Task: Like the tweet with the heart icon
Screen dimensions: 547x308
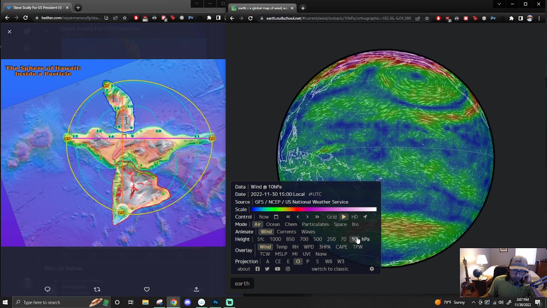Action: coord(147,289)
